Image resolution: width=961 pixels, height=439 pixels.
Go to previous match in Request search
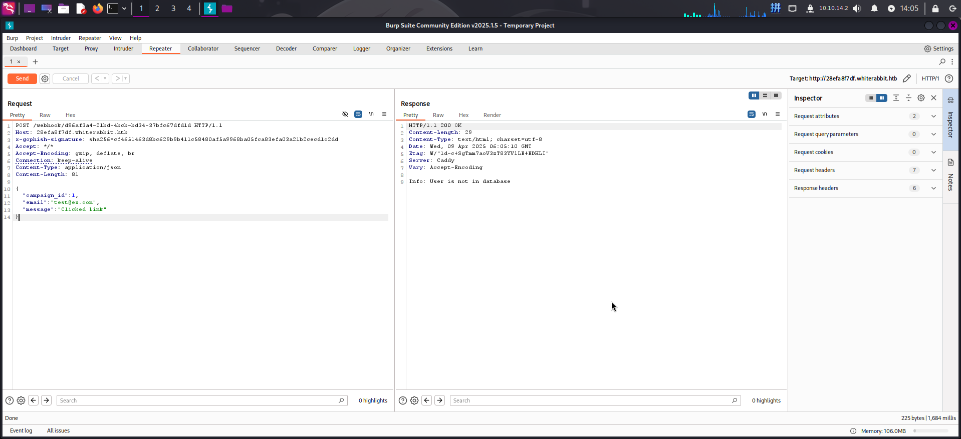(34, 400)
